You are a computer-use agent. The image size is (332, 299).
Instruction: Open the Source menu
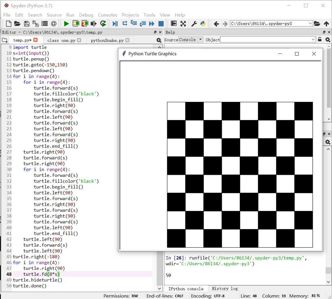[54, 15]
